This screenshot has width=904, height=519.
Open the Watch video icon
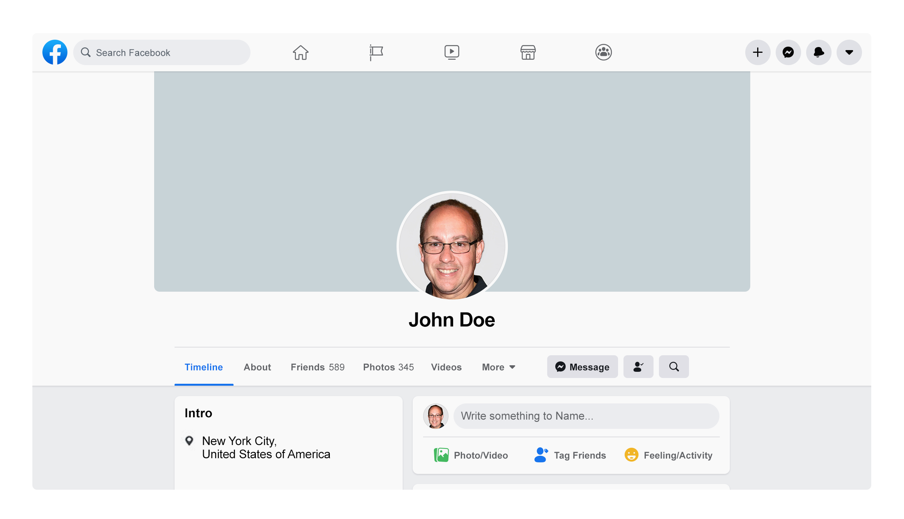point(452,52)
